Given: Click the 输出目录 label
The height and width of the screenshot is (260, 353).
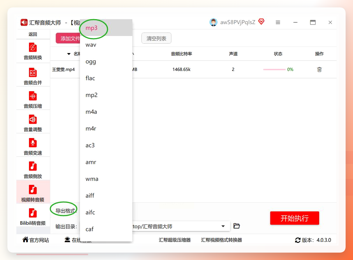Looking at the screenshot, I should [x=66, y=226].
